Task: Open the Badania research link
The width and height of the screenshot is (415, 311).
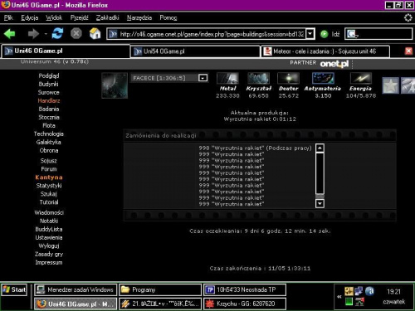Action: [49, 109]
